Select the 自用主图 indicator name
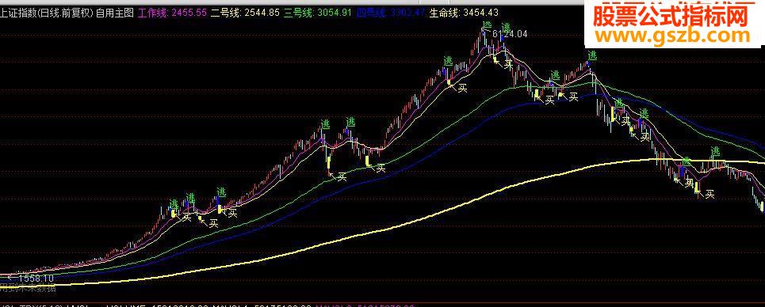The image size is (765, 307). tap(115, 13)
